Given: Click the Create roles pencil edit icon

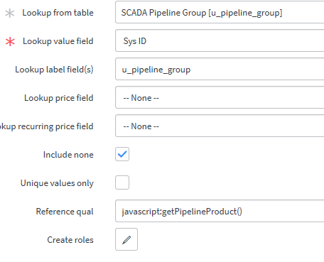Looking at the screenshot, I should coord(126,239).
